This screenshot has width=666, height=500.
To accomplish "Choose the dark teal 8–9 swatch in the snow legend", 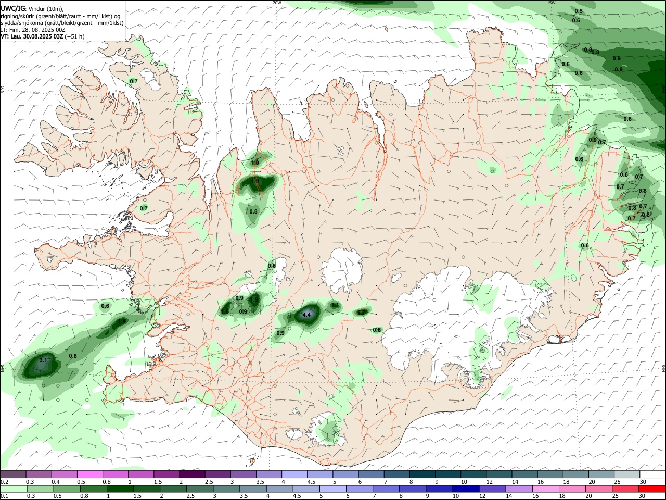I will (x=421, y=474).
